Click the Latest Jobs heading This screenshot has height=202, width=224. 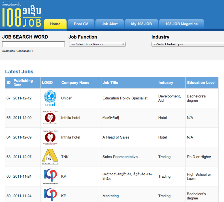[19, 72]
